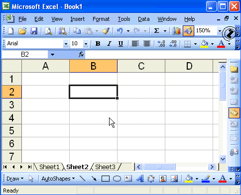Insert Clip Art from Drawing toolbar
Image resolution: width=241 pixels, height=195 pixels.
pyautogui.click(x=163, y=179)
